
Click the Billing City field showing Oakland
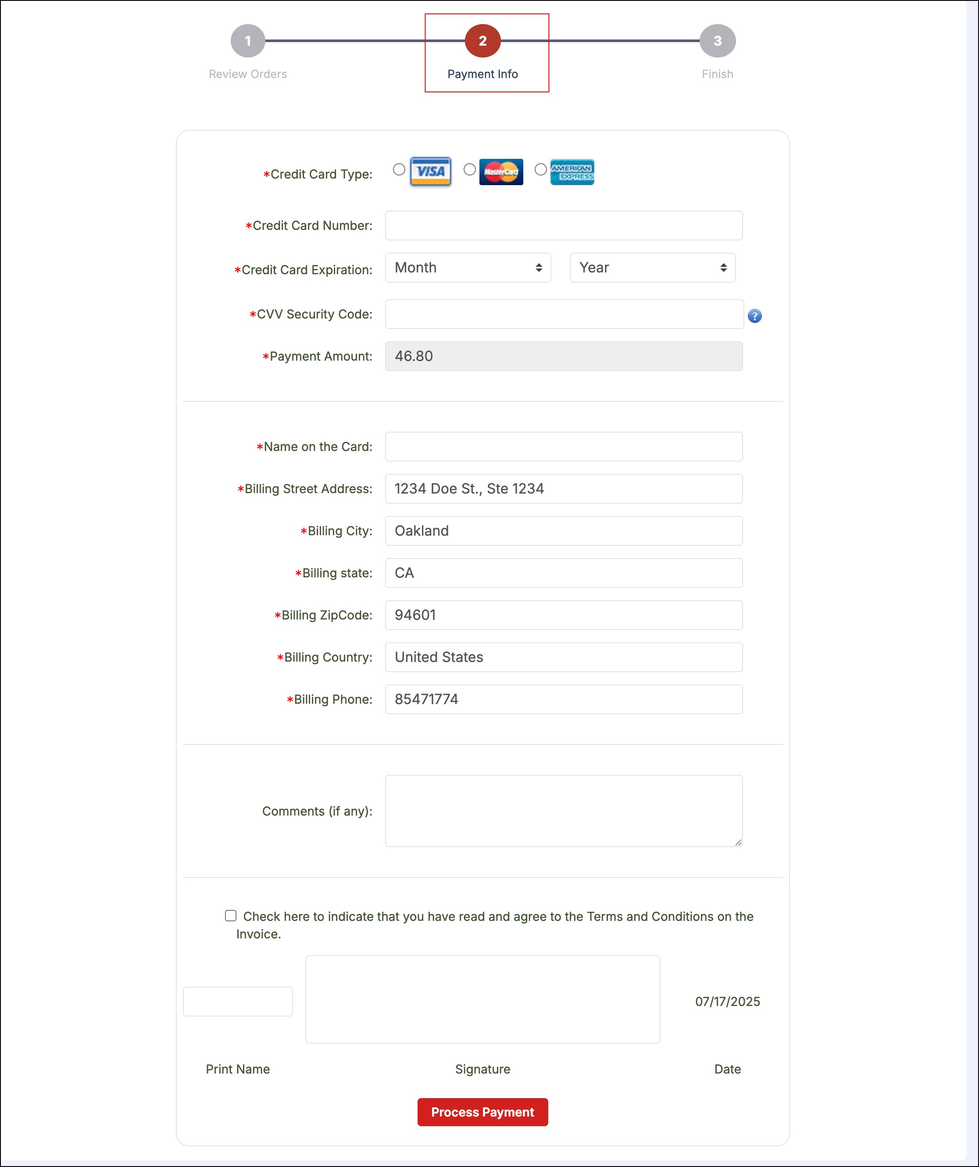point(564,531)
